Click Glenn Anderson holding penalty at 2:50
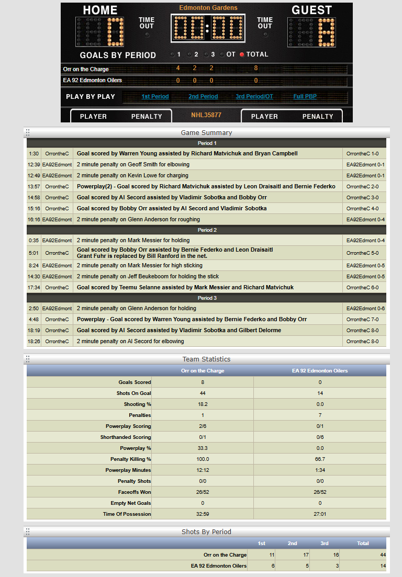 coord(207,308)
